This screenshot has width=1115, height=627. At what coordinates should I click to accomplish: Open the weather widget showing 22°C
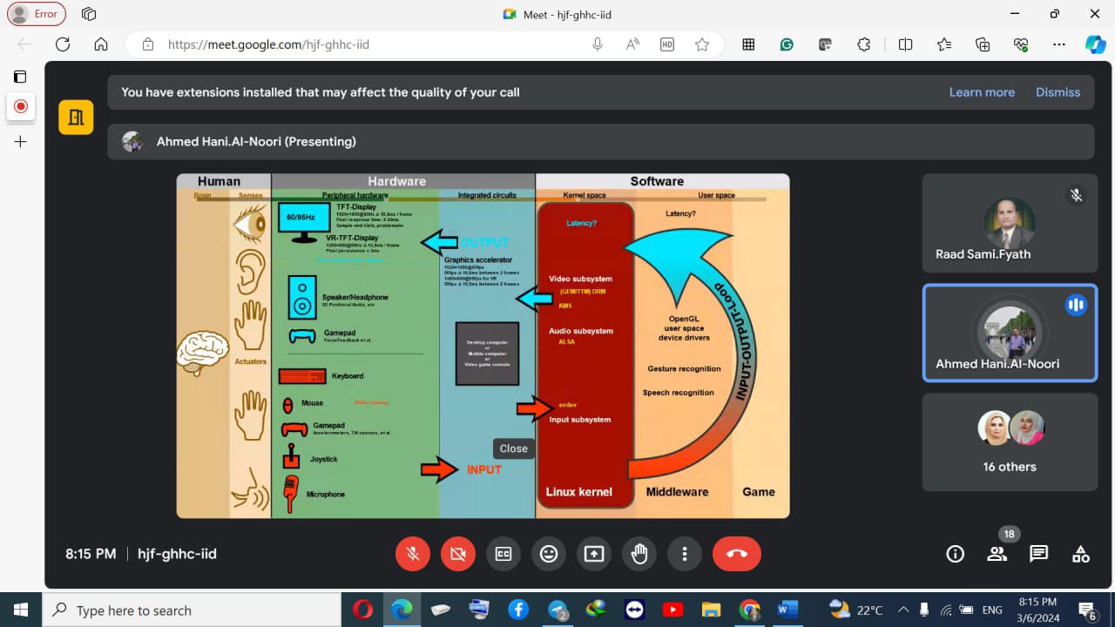click(x=856, y=610)
